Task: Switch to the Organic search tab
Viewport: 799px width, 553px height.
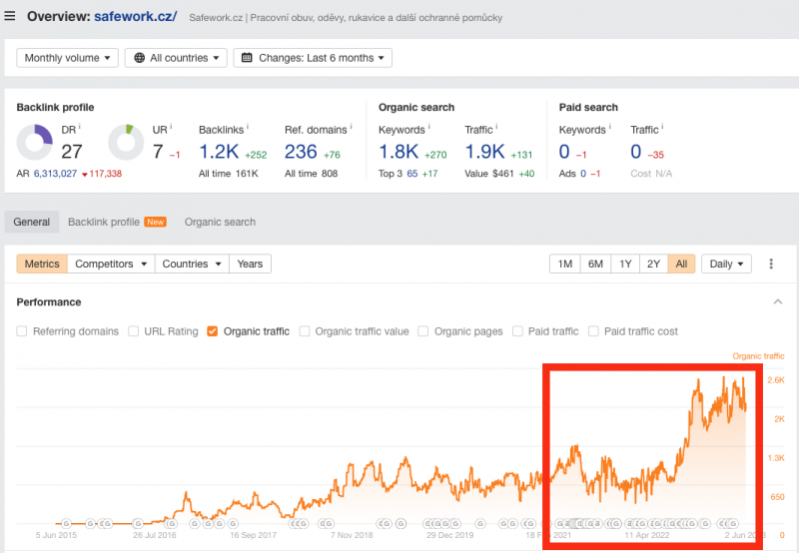Action: (220, 222)
